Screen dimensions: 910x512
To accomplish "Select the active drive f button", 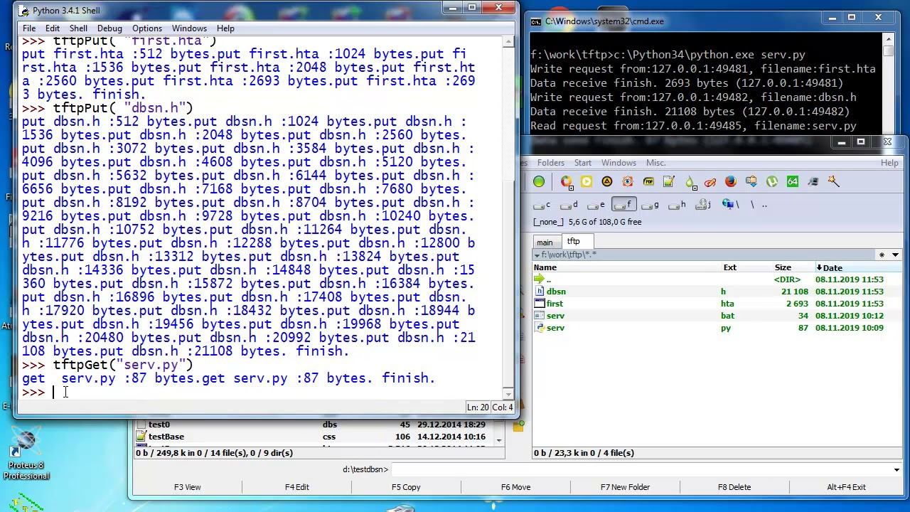I will tap(623, 205).
